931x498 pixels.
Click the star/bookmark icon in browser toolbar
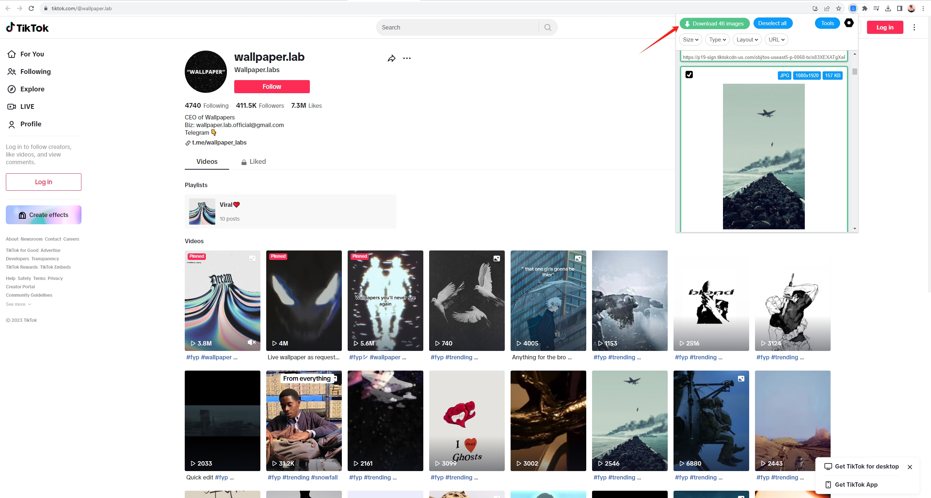click(839, 8)
